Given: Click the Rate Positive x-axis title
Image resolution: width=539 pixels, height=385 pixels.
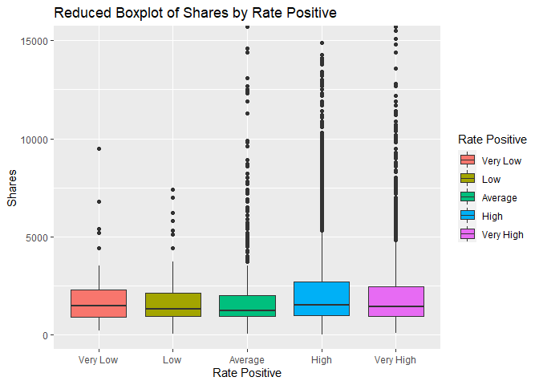Looking at the screenshot, I should [x=247, y=373].
